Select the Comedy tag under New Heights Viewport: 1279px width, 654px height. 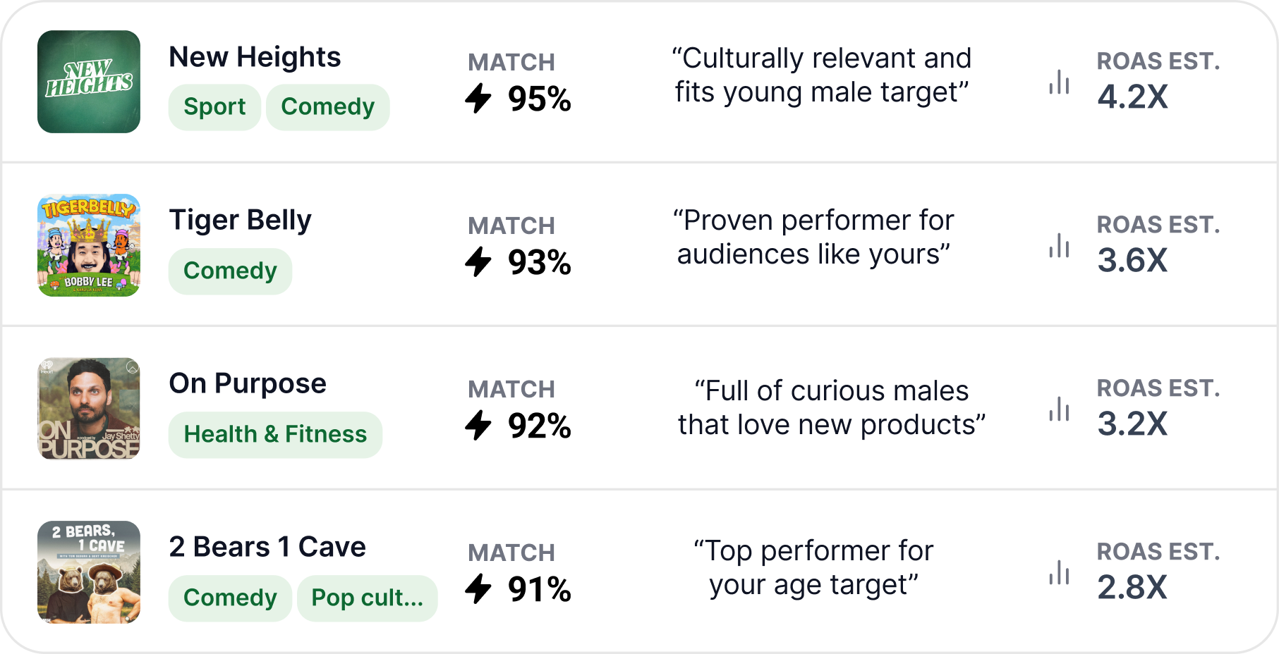327,107
